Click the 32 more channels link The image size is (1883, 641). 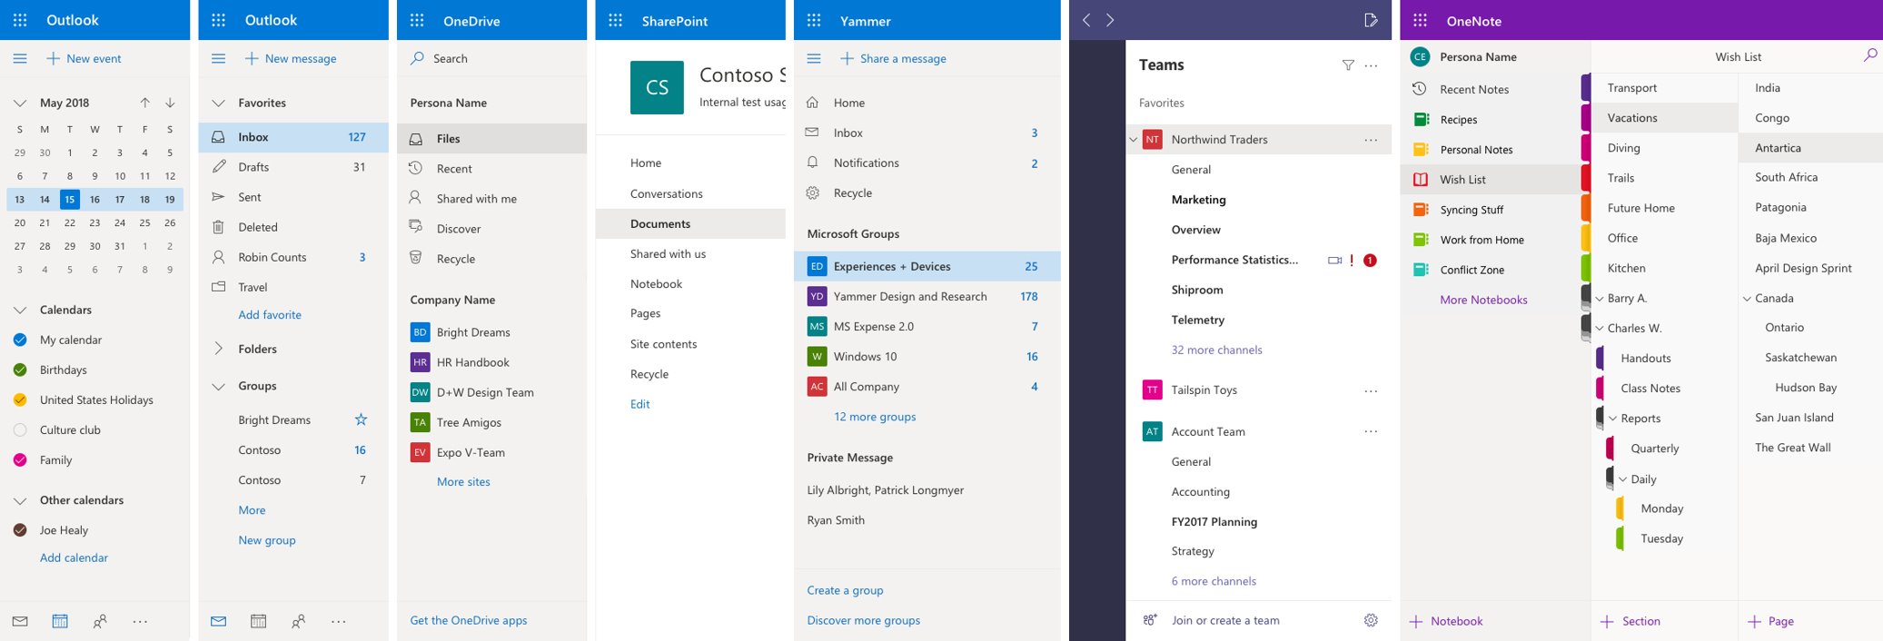coord(1216,350)
